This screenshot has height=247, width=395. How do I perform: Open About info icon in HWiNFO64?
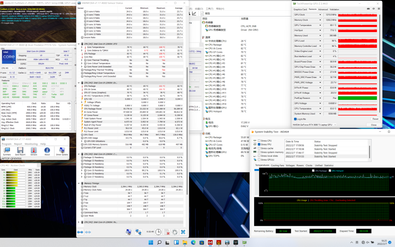point(47,151)
